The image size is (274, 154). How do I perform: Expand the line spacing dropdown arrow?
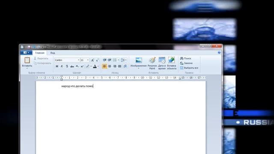[126, 60]
